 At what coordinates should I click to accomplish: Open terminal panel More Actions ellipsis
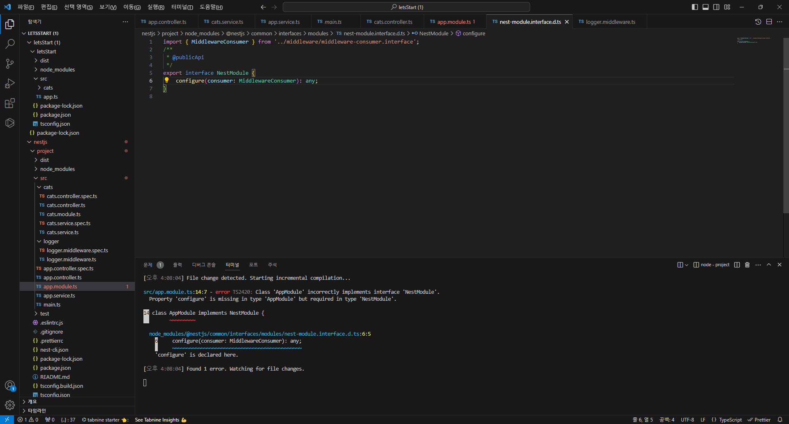[x=758, y=265]
